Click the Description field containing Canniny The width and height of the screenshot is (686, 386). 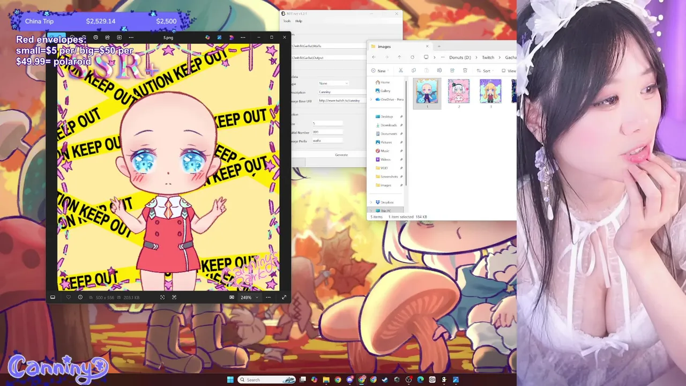pyautogui.click(x=341, y=92)
